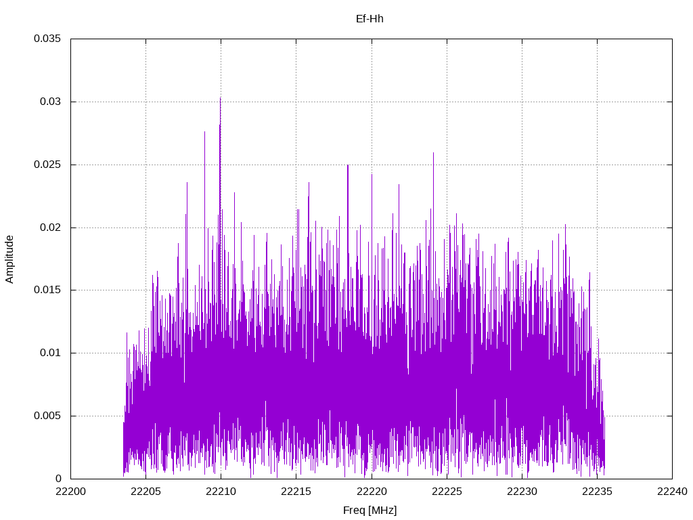Click x-axis tick label 22240
Viewport: 693px width, 520px height.
pyautogui.click(x=672, y=492)
